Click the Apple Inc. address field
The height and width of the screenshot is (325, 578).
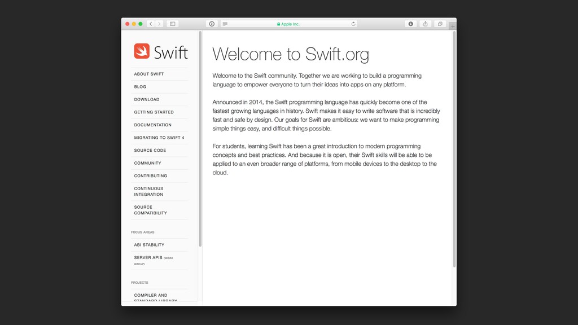(x=288, y=24)
